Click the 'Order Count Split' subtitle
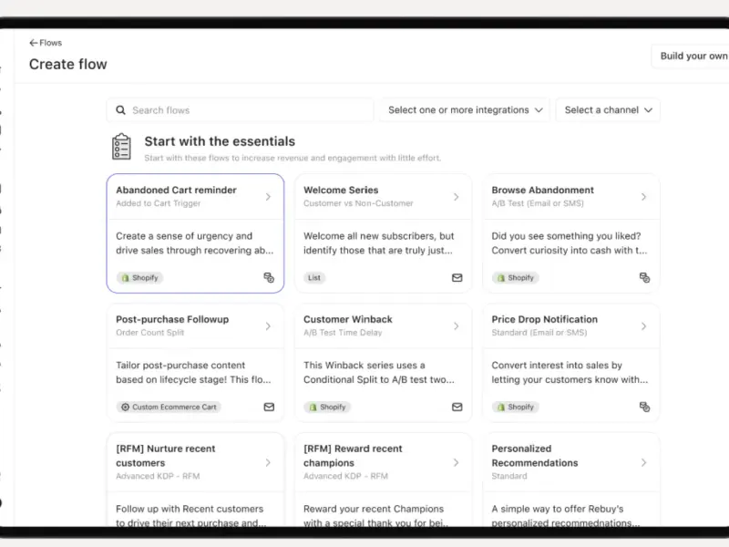The image size is (729, 547). click(149, 333)
